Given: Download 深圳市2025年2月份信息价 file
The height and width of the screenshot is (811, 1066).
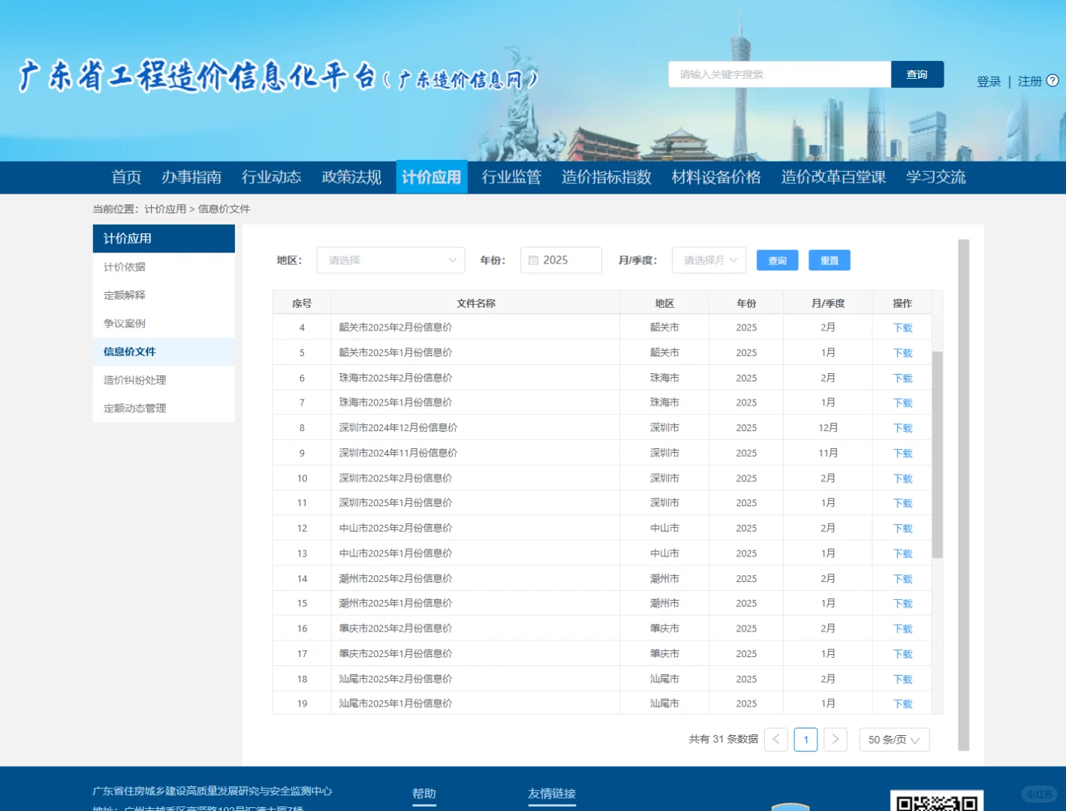Looking at the screenshot, I should [x=902, y=478].
